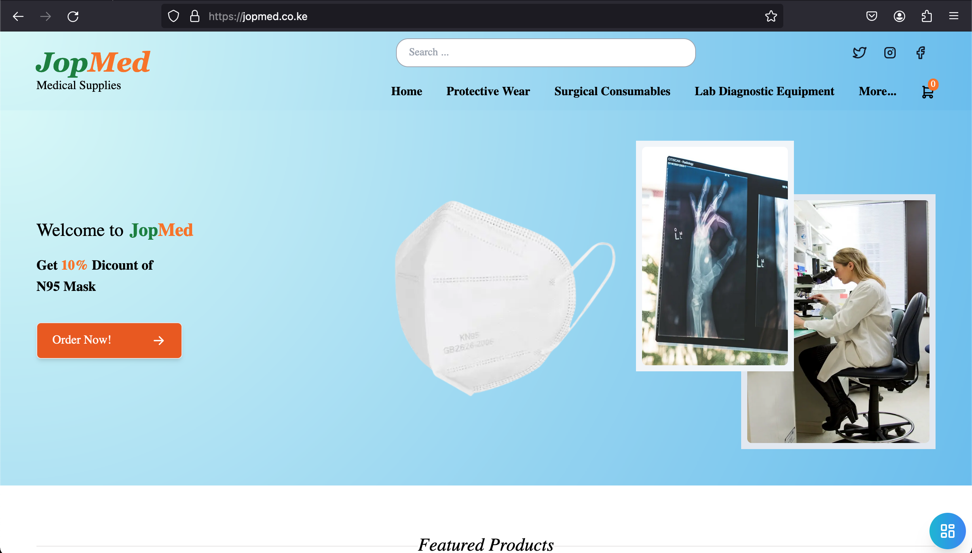972x553 pixels.
Task: Click the browser account/profile icon
Action: pos(899,17)
